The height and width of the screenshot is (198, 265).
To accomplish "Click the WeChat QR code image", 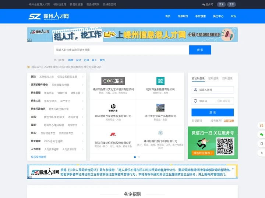I will pos(225,146).
